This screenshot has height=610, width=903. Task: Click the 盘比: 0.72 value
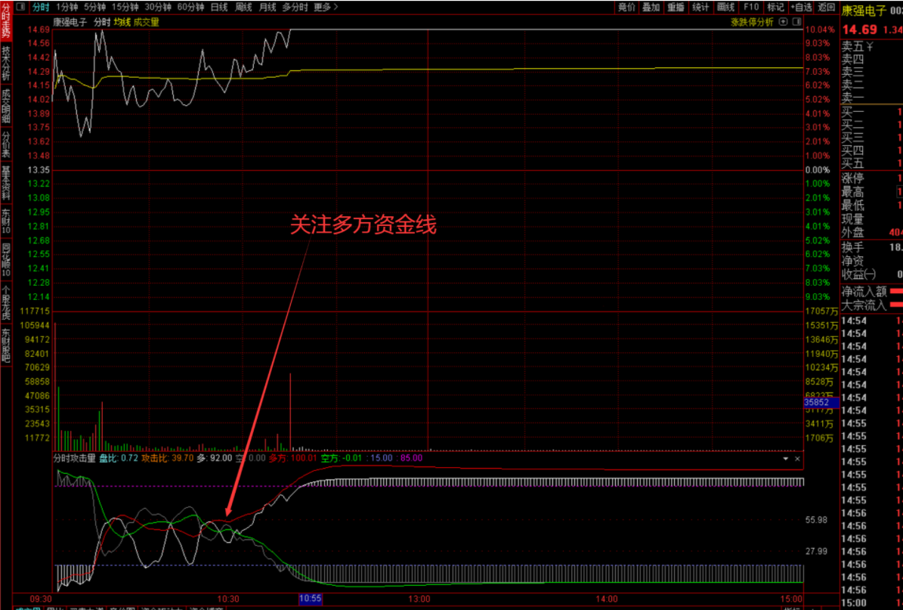point(119,458)
